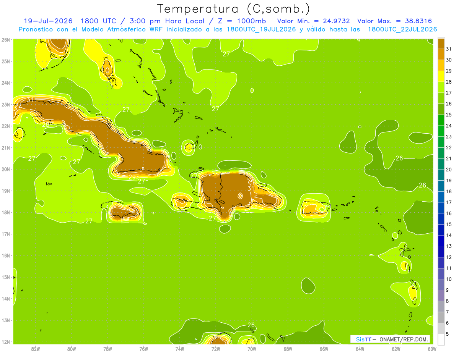Click the 78W longitude axis label
The height and width of the screenshot is (354, 459).
[107, 349]
